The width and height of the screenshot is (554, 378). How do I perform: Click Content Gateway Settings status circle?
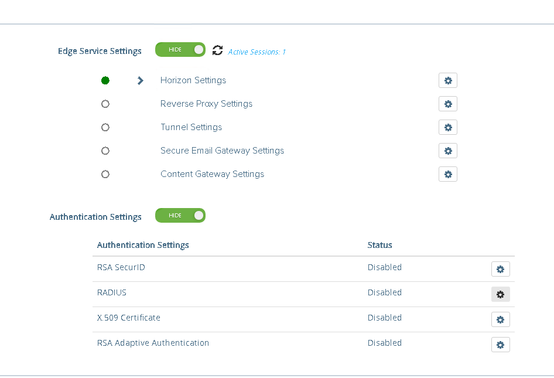105,174
